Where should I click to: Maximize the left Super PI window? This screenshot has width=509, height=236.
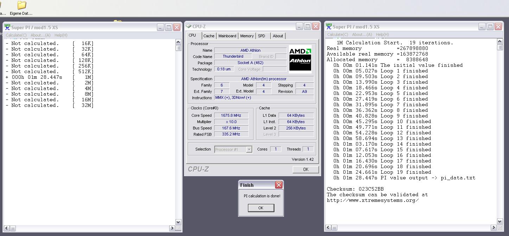(168, 27)
